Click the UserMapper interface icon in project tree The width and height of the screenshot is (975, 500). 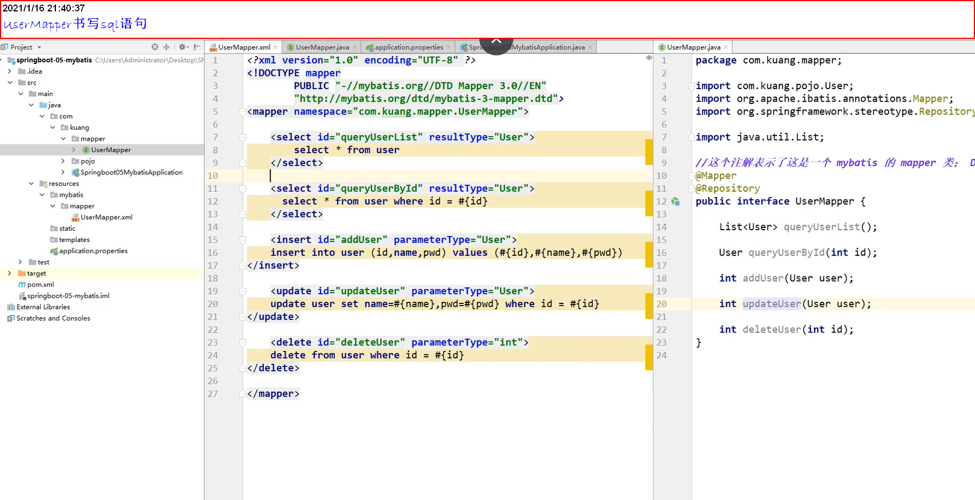click(x=86, y=150)
